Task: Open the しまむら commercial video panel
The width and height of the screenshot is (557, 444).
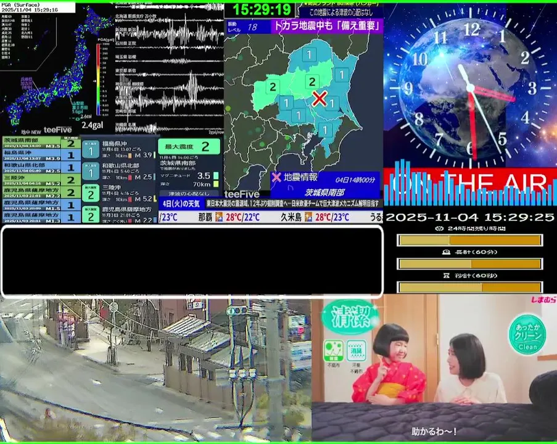Action: click(x=434, y=368)
